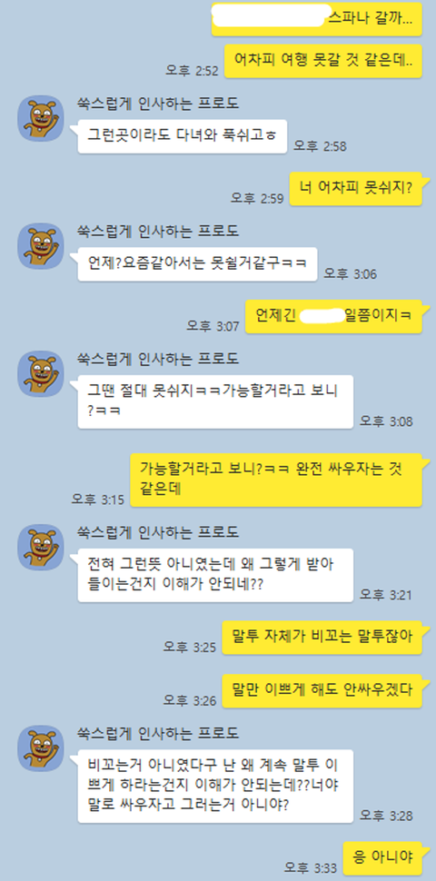This screenshot has width=436, height=881.
Task: Click sender name above '그런곳이라도 다녀와' message
Action: (158, 103)
